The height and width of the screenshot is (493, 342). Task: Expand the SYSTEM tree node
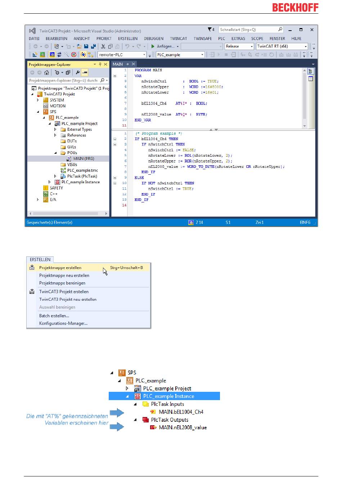pos(38,100)
